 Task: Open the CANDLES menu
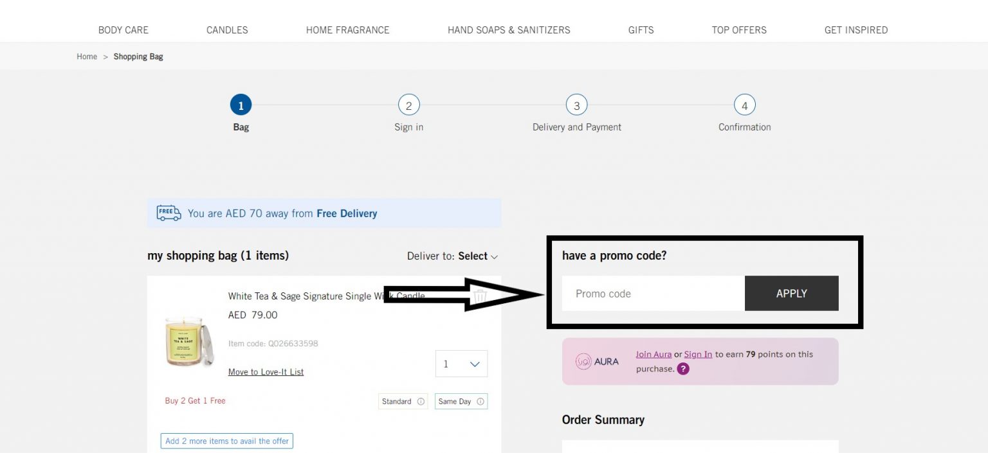tap(227, 30)
